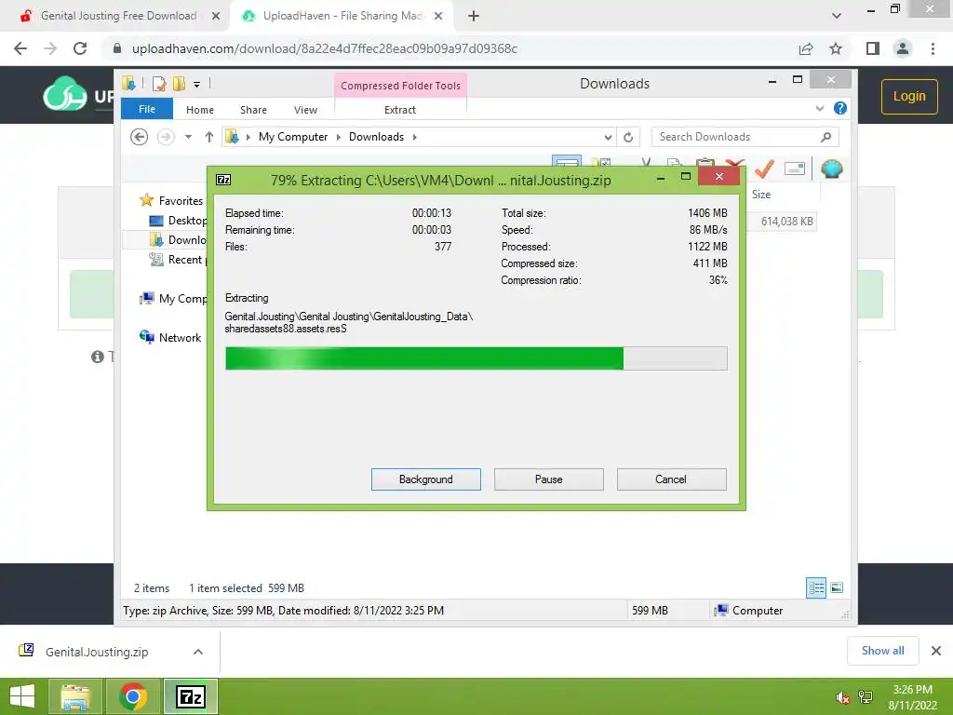The width and height of the screenshot is (953, 715).
Task: Open the Share ribbon tab
Action: click(253, 110)
